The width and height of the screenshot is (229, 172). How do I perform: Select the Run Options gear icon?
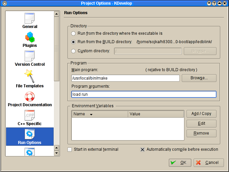point(30,134)
